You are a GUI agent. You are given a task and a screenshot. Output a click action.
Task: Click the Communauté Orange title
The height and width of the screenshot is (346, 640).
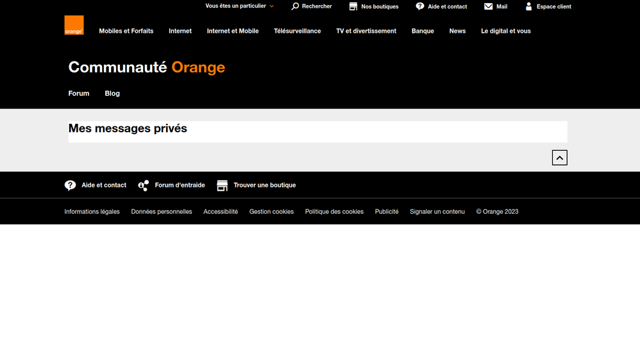pos(146,67)
